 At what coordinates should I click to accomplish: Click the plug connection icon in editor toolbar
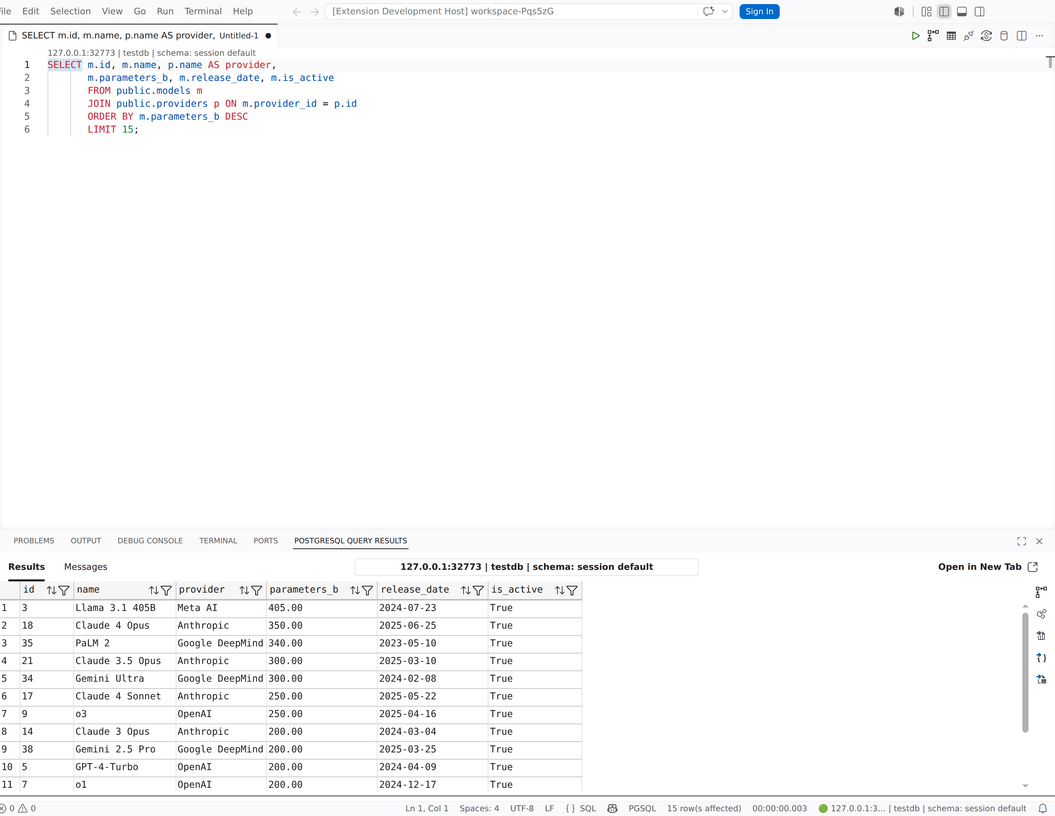pyautogui.click(x=969, y=36)
